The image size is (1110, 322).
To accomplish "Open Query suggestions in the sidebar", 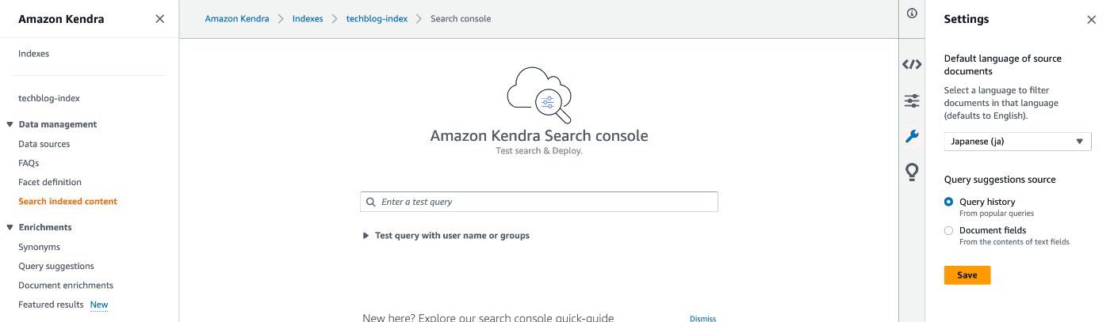I will click(56, 266).
